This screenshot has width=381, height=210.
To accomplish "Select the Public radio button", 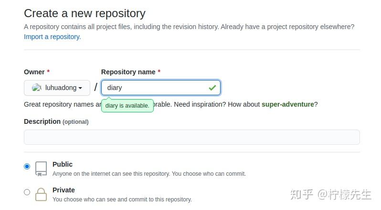I will (27, 167).
